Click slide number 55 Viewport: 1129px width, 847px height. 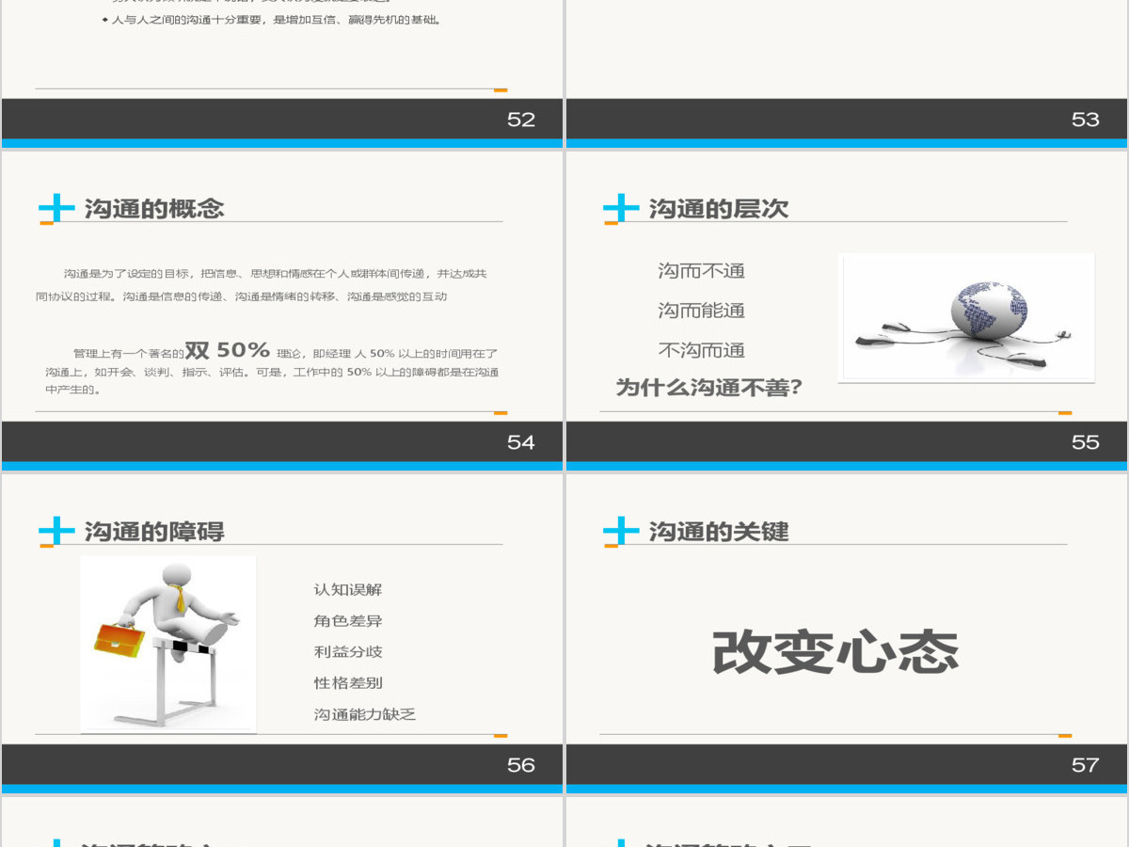[1086, 442]
